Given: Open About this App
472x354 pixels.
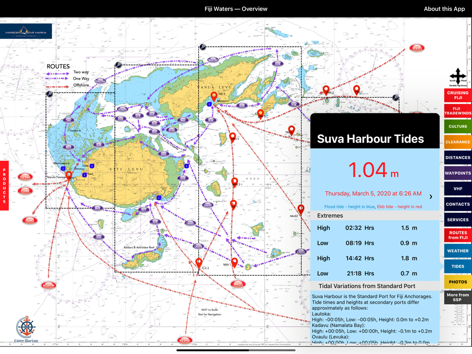Looking at the screenshot, I should (x=444, y=9).
